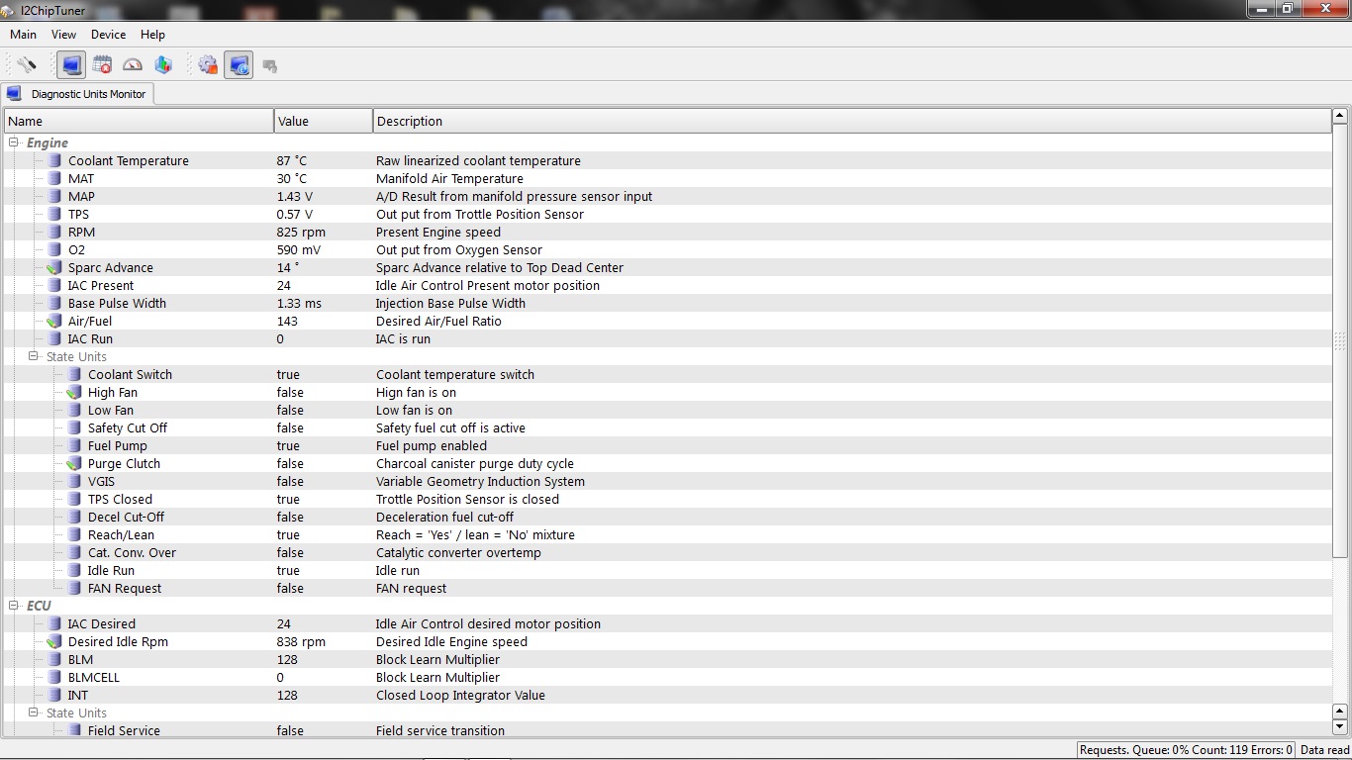
Task: Click the gear with red square icon
Action: [x=208, y=65]
